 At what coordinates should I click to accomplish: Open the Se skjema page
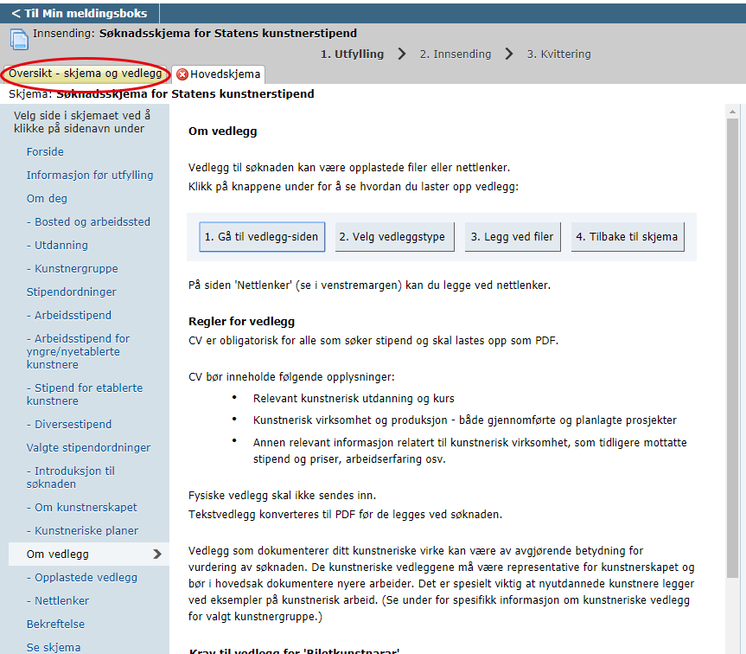pos(54,647)
